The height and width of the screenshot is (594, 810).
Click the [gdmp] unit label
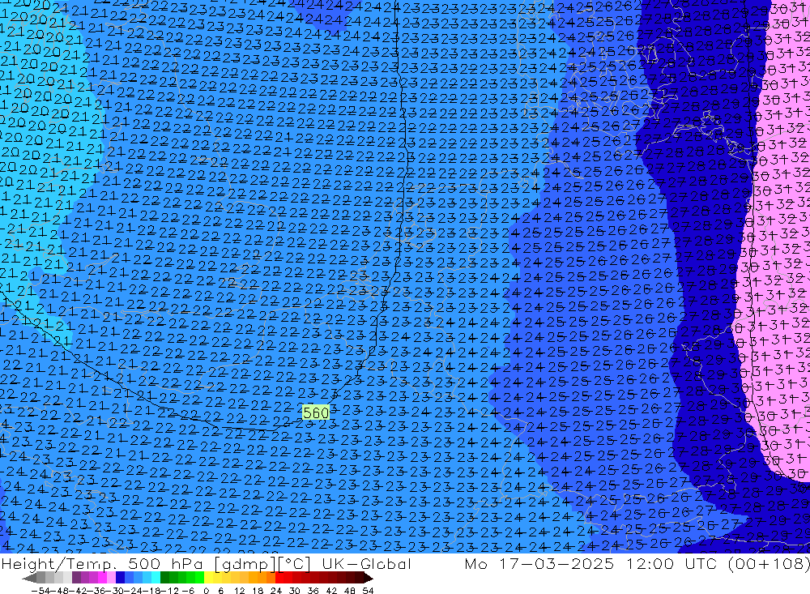(246, 564)
